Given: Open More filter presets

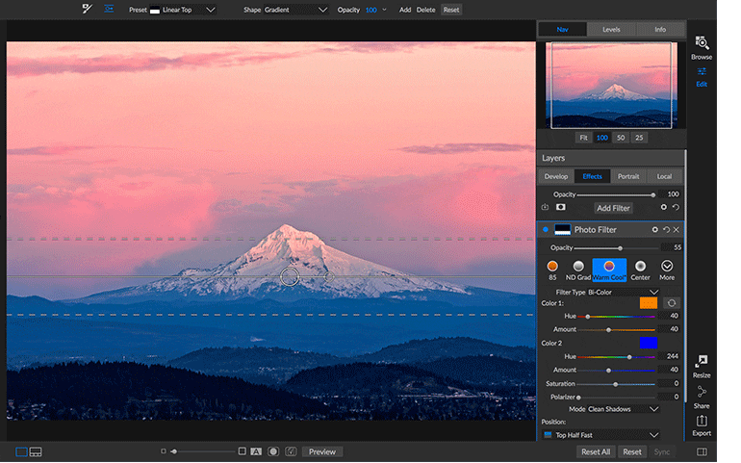Looking at the screenshot, I should (x=667, y=270).
